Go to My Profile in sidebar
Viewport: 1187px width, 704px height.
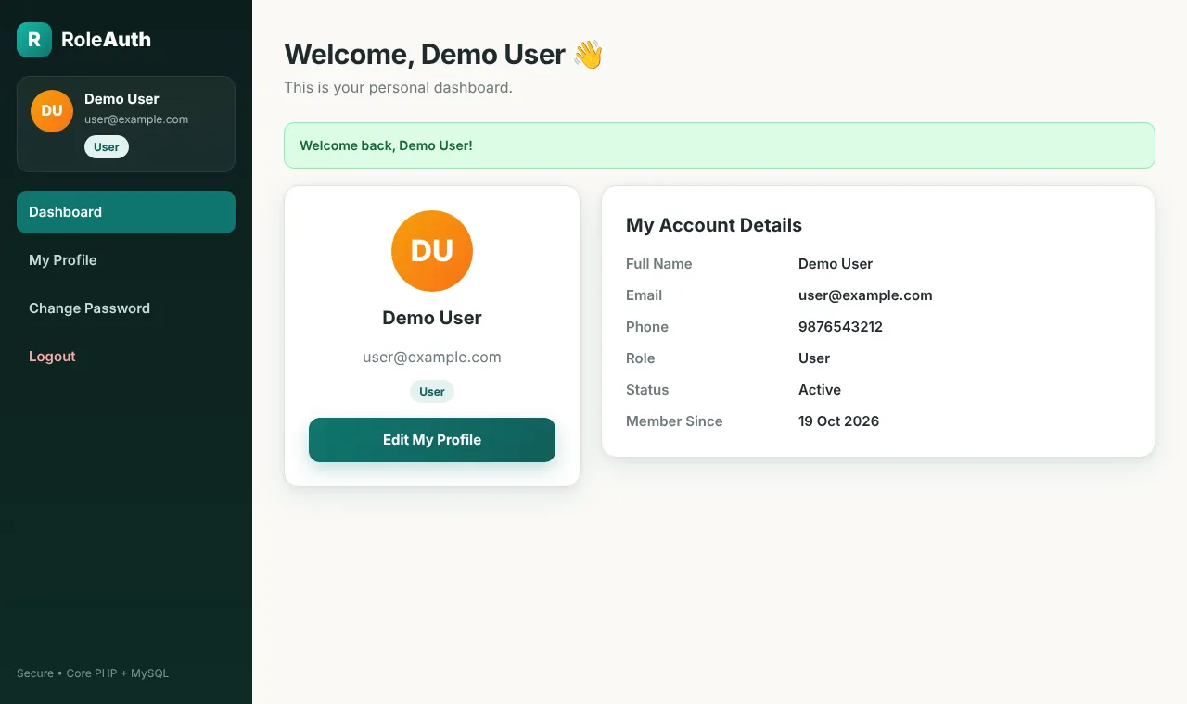pos(126,260)
